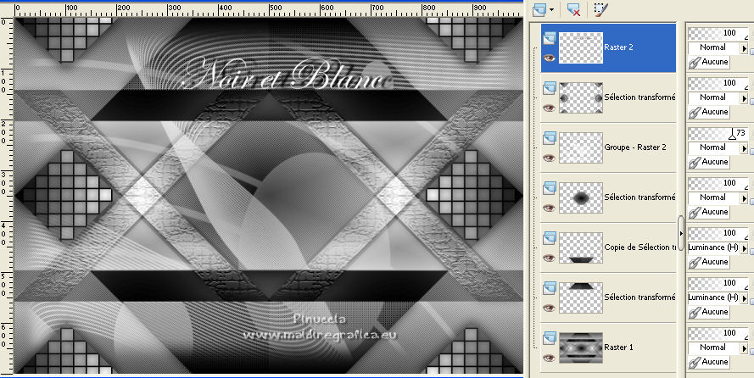Click the layers panel splitter arrow handle
The height and width of the screenshot is (378, 754).
click(680, 233)
